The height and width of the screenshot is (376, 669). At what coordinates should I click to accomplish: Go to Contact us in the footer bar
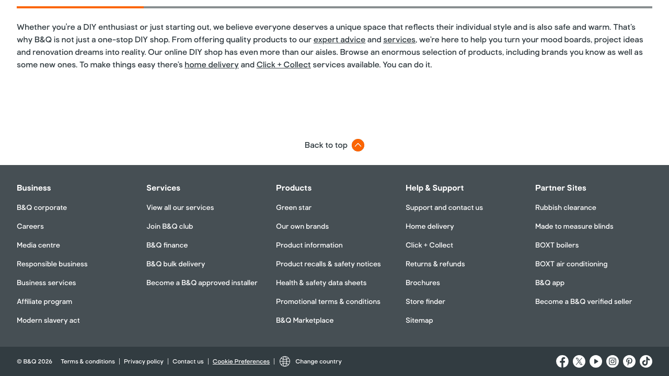188,361
